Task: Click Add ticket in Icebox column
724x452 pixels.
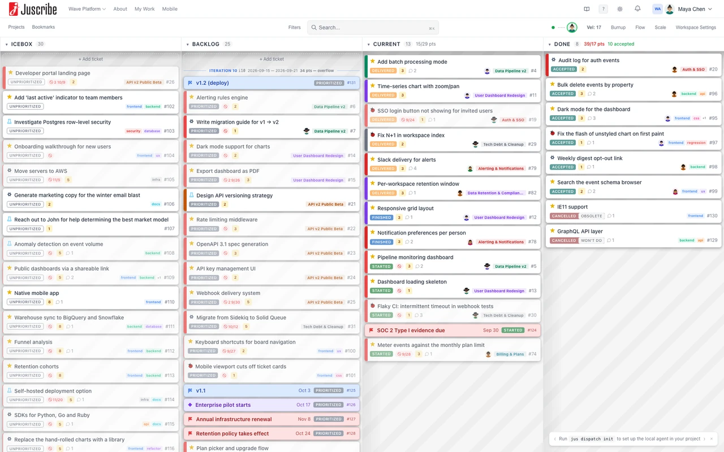Action: tap(90, 59)
